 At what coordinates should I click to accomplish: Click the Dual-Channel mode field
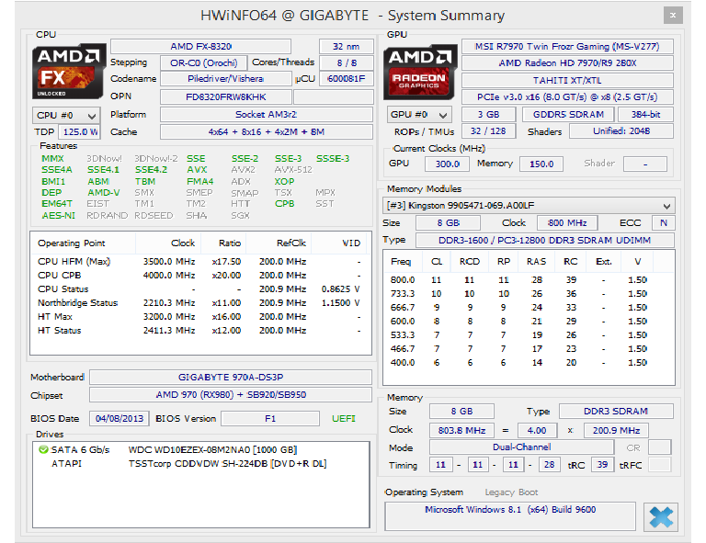pyautogui.click(x=522, y=447)
